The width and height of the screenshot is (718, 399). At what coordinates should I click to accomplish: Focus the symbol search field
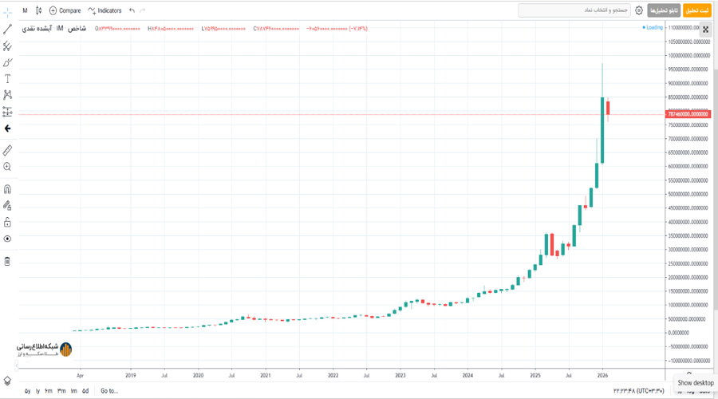[574, 10]
